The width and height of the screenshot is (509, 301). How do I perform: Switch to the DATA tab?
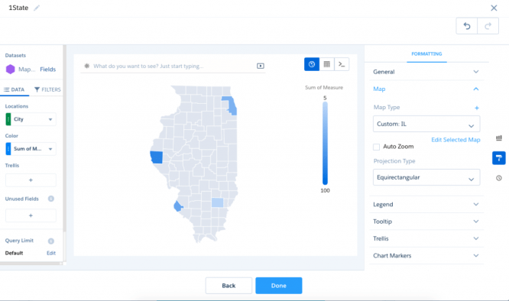click(x=14, y=89)
